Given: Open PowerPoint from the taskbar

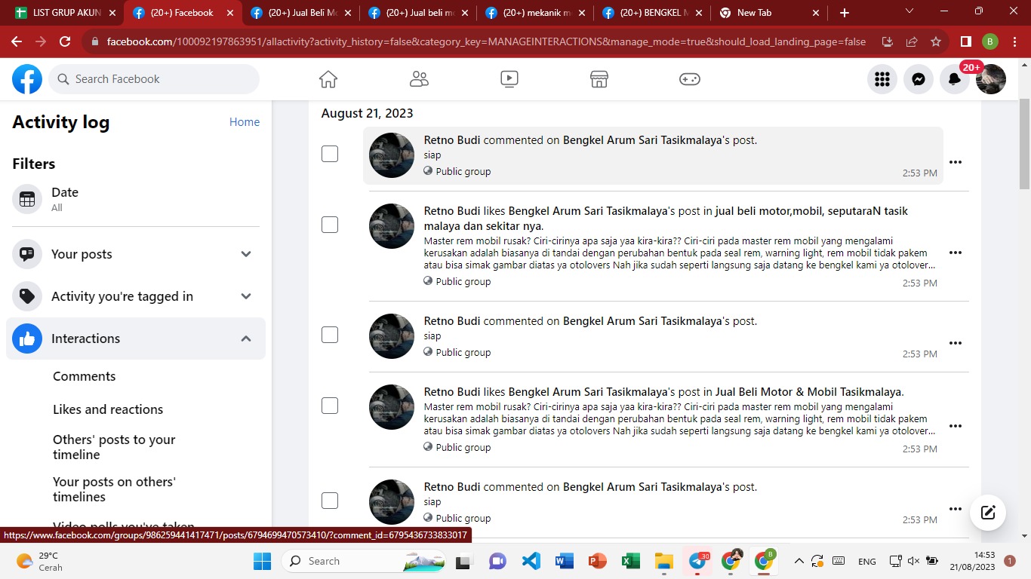Looking at the screenshot, I should [x=598, y=561].
